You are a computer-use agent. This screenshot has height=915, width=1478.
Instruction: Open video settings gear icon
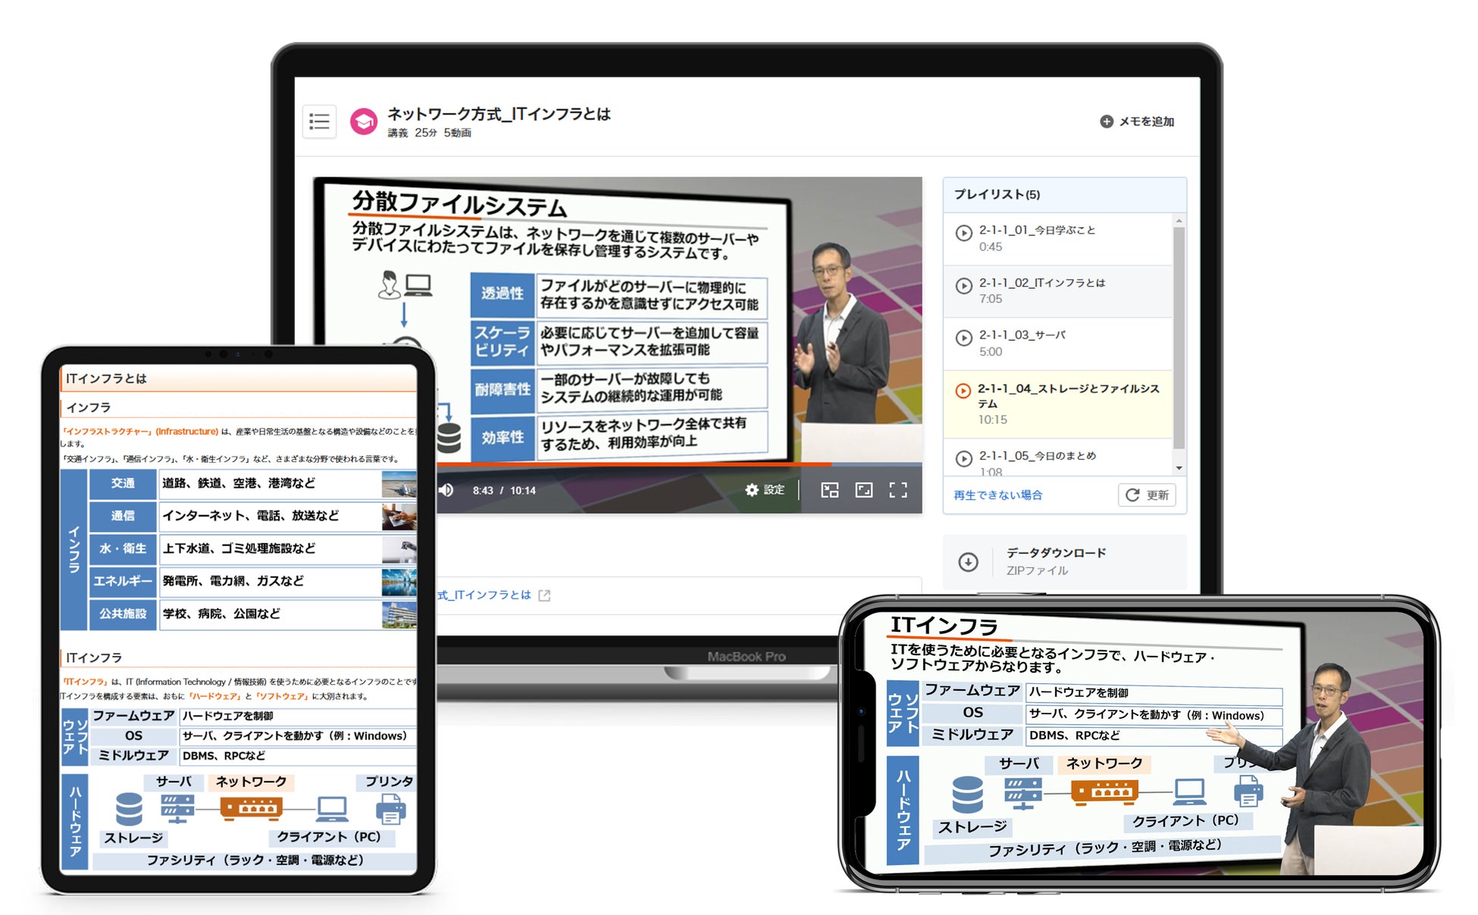coord(752,490)
